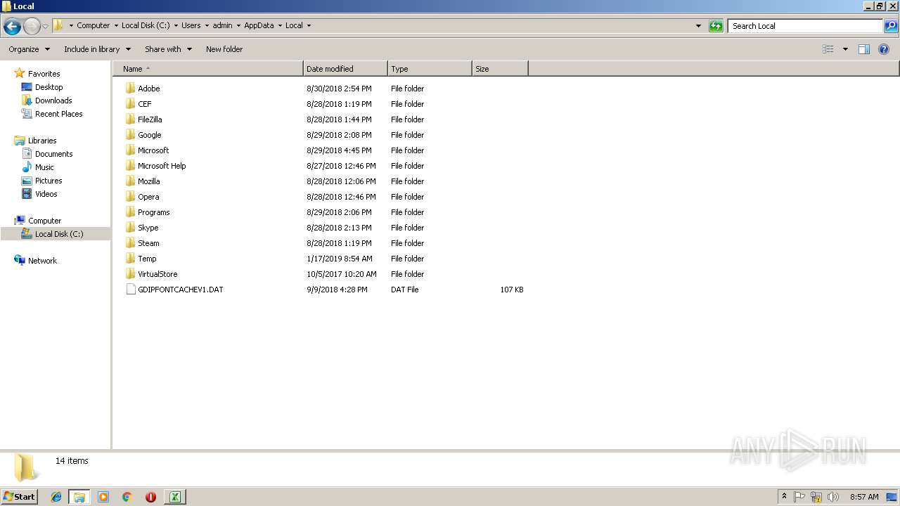Open Excel from the taskbar
This screenshot has height=506, width=900.
(x=174, y=497)
